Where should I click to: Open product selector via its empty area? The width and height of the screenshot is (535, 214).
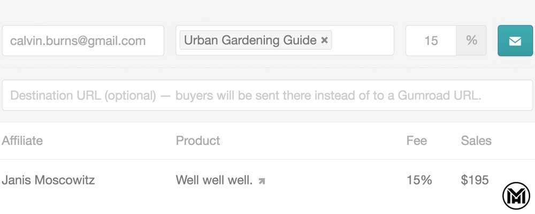[x=363, y=41]
